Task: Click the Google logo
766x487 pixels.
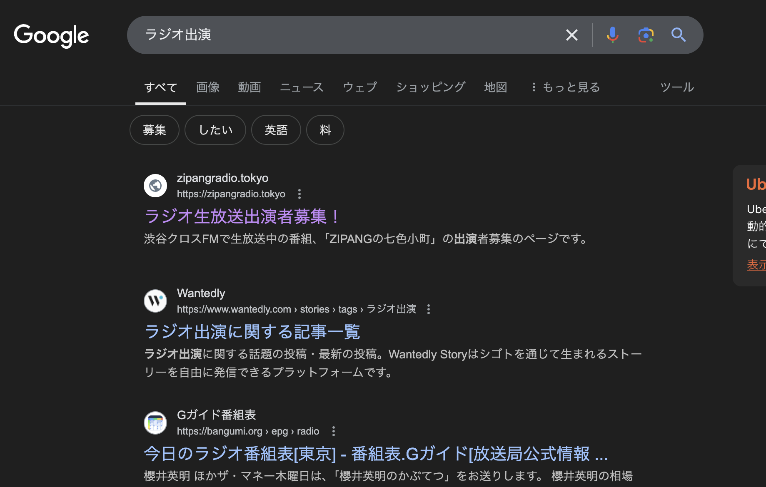Action: click(51, 35)
